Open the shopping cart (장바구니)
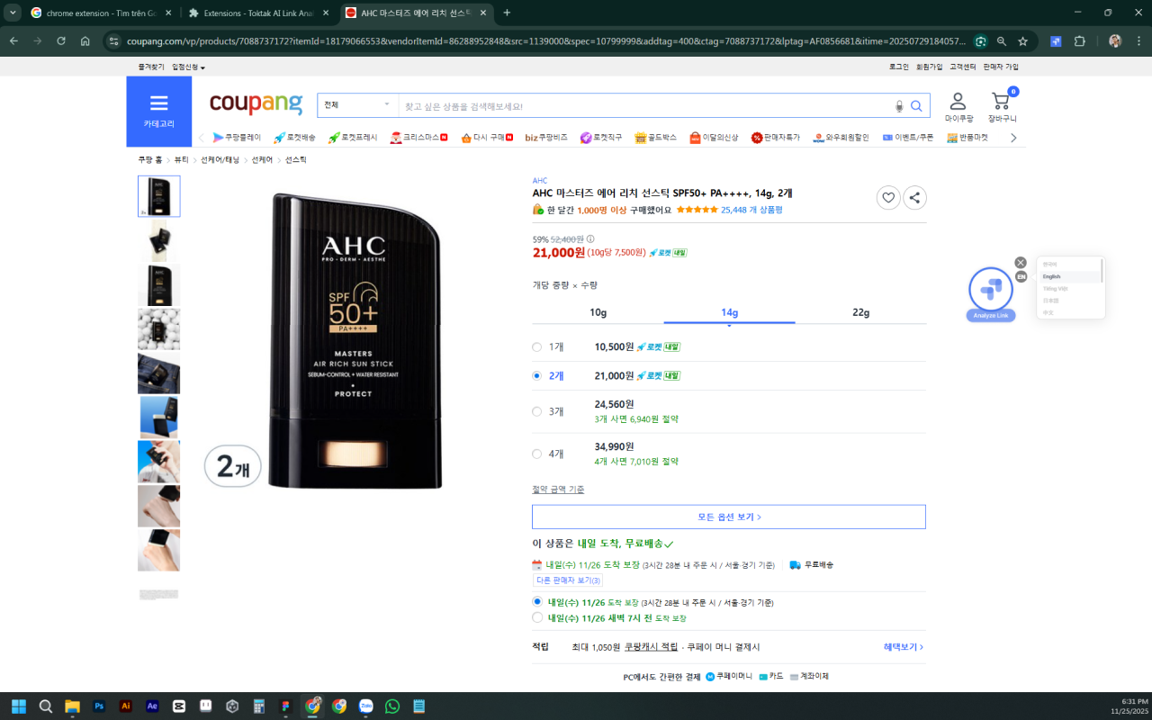Screen dimensions: 1152x720 [1000, 101]
